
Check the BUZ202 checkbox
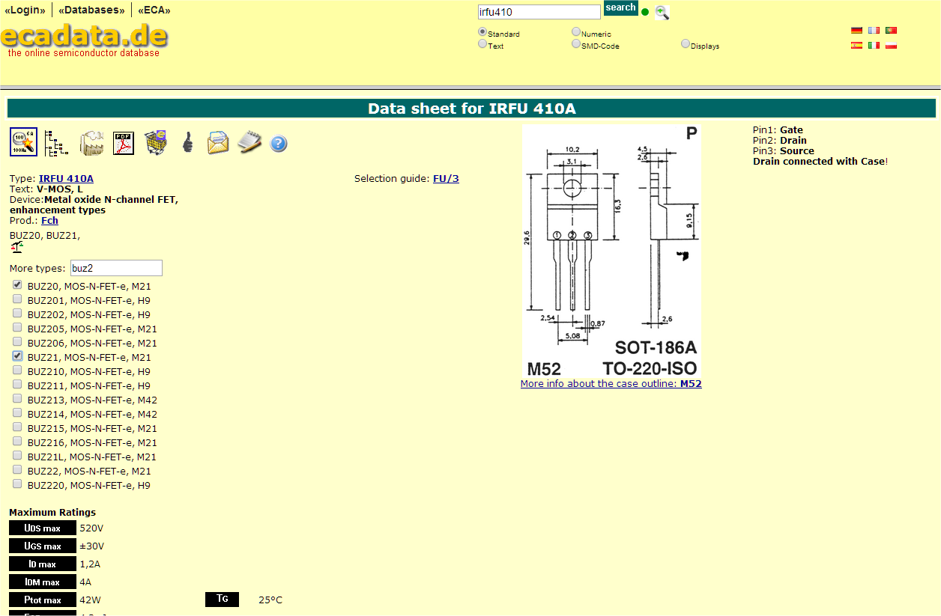[x=17, y=314]
